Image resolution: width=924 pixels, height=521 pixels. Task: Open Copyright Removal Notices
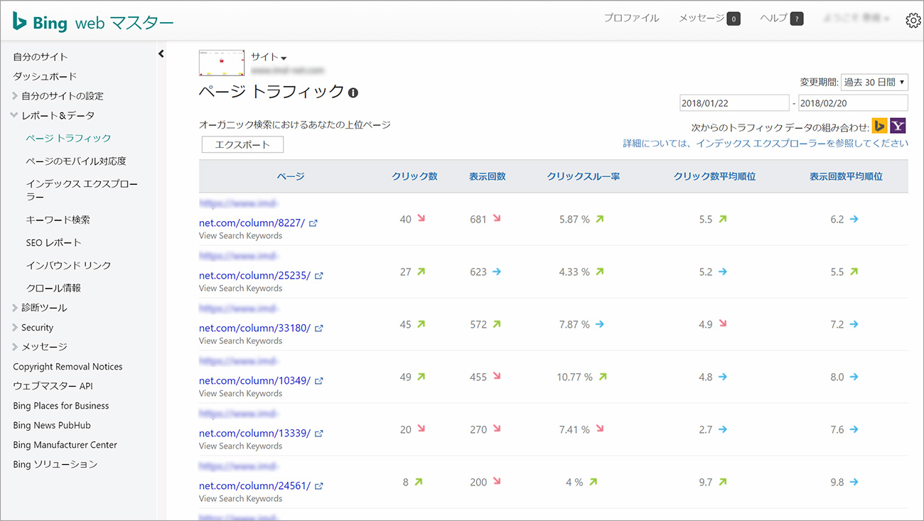pyautogui.click(x=68, y=367)
